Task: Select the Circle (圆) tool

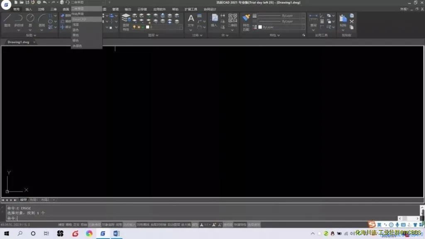Action: 30,20
